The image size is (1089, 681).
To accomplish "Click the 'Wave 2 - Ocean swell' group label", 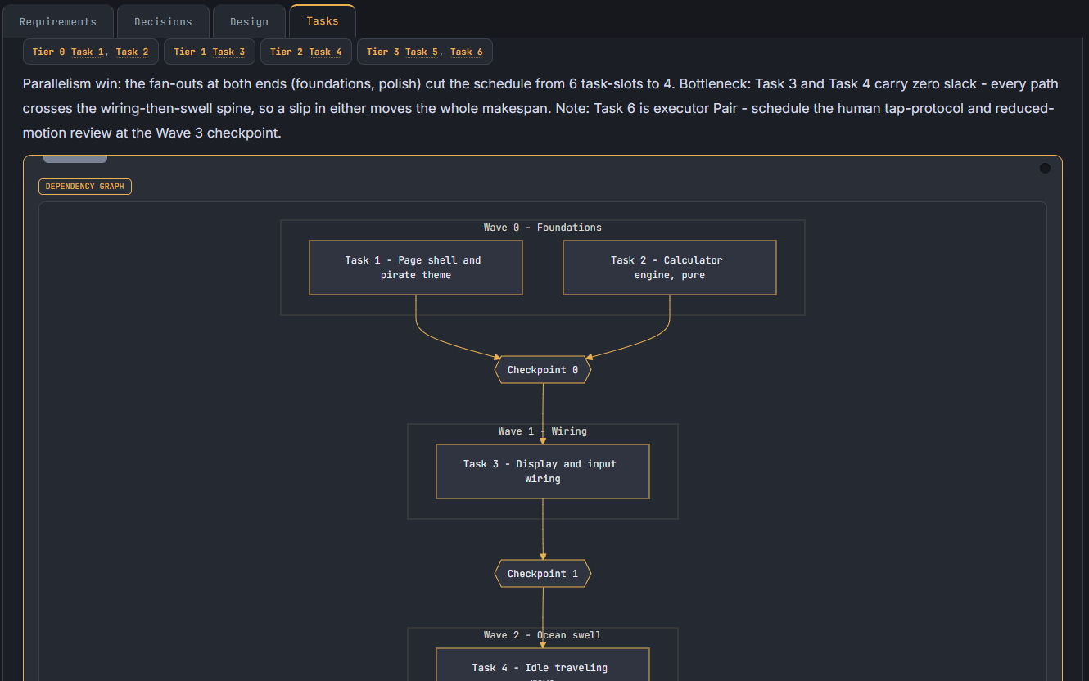I will click(x=543, y=635).
